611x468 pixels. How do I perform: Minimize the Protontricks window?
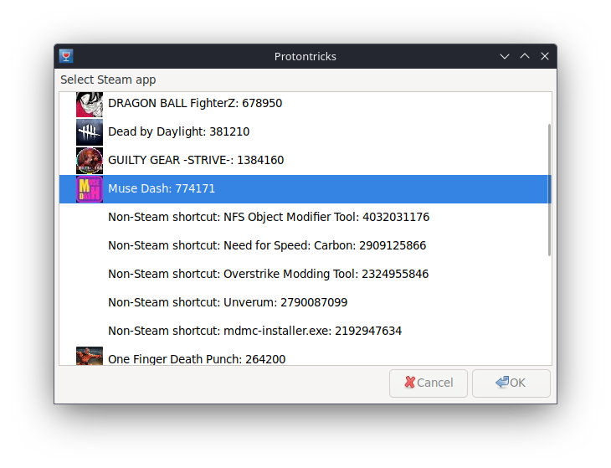click(505, 56)
